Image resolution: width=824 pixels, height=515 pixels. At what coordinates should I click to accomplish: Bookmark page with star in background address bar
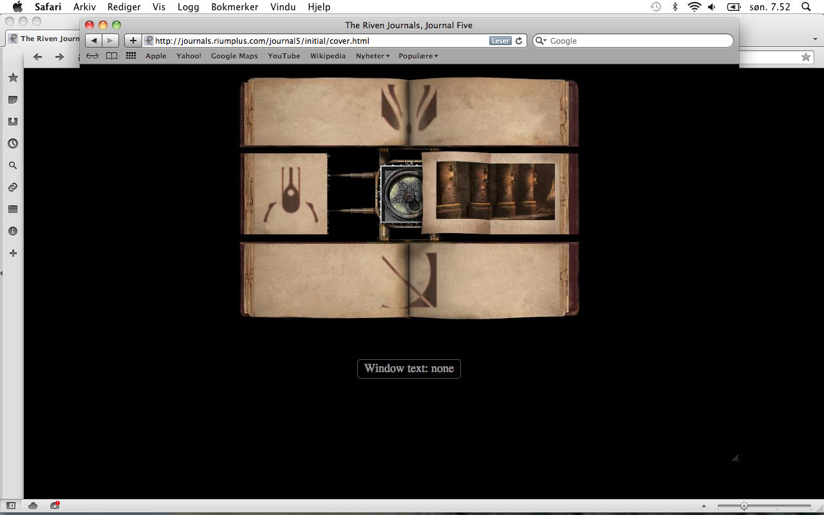(806, 57)
